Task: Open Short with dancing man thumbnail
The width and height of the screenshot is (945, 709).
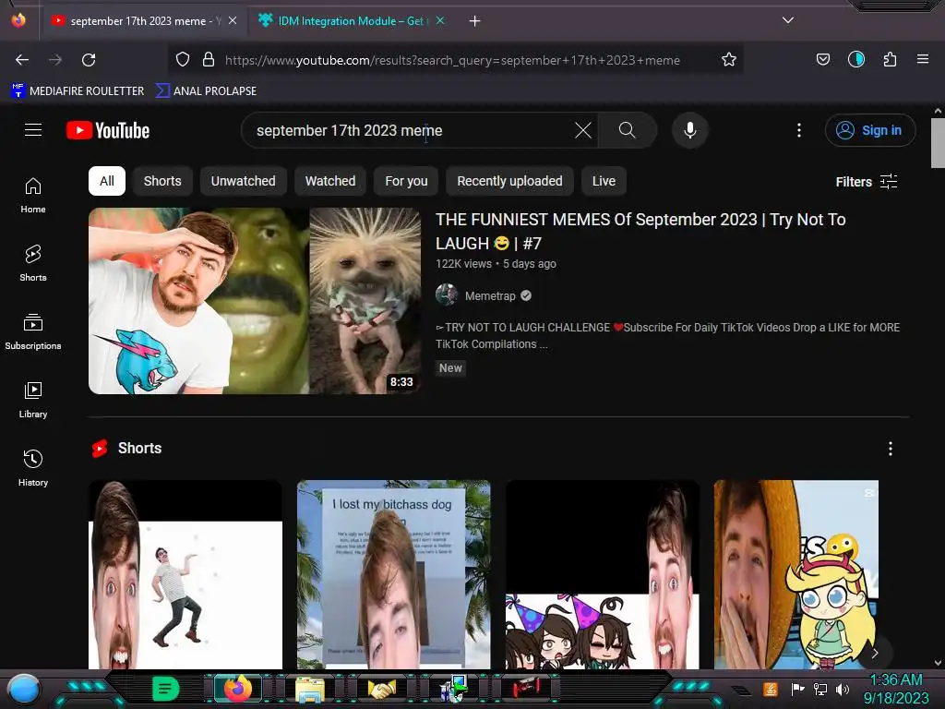Action: coord(185,574)
